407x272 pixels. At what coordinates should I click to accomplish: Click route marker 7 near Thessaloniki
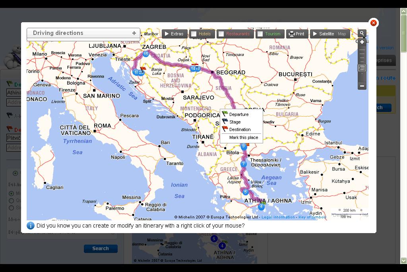[243, 164]
